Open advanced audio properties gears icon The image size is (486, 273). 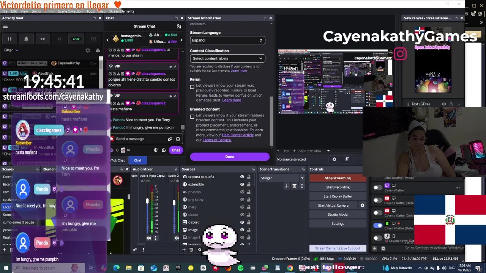click(135, 249)
